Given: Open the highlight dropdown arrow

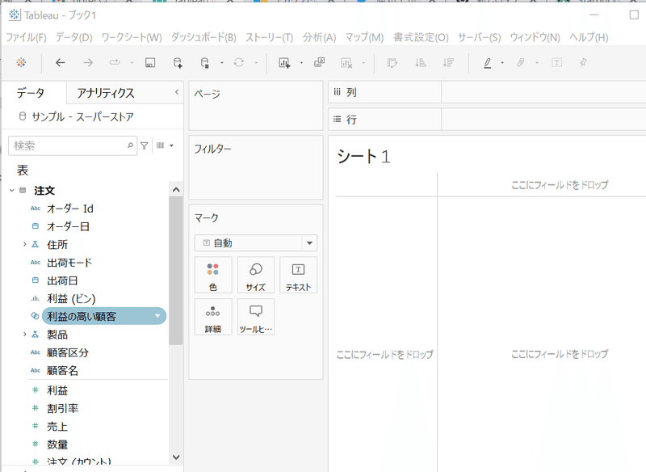Looking at the screenshot, I should [502, 63].
